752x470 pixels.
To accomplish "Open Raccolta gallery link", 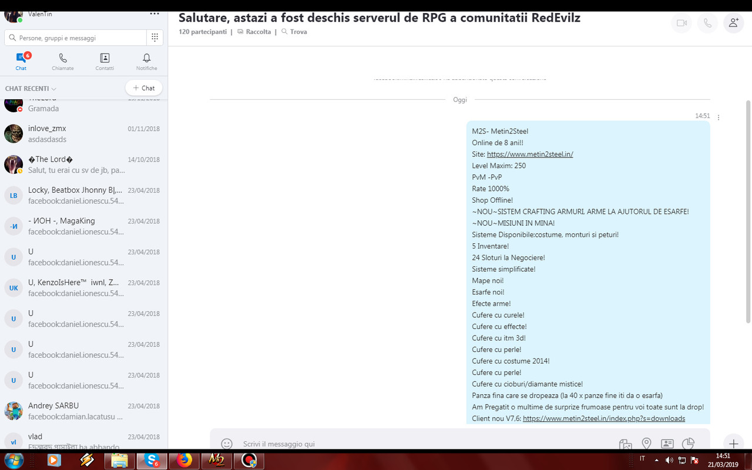I will coord(254,32).
